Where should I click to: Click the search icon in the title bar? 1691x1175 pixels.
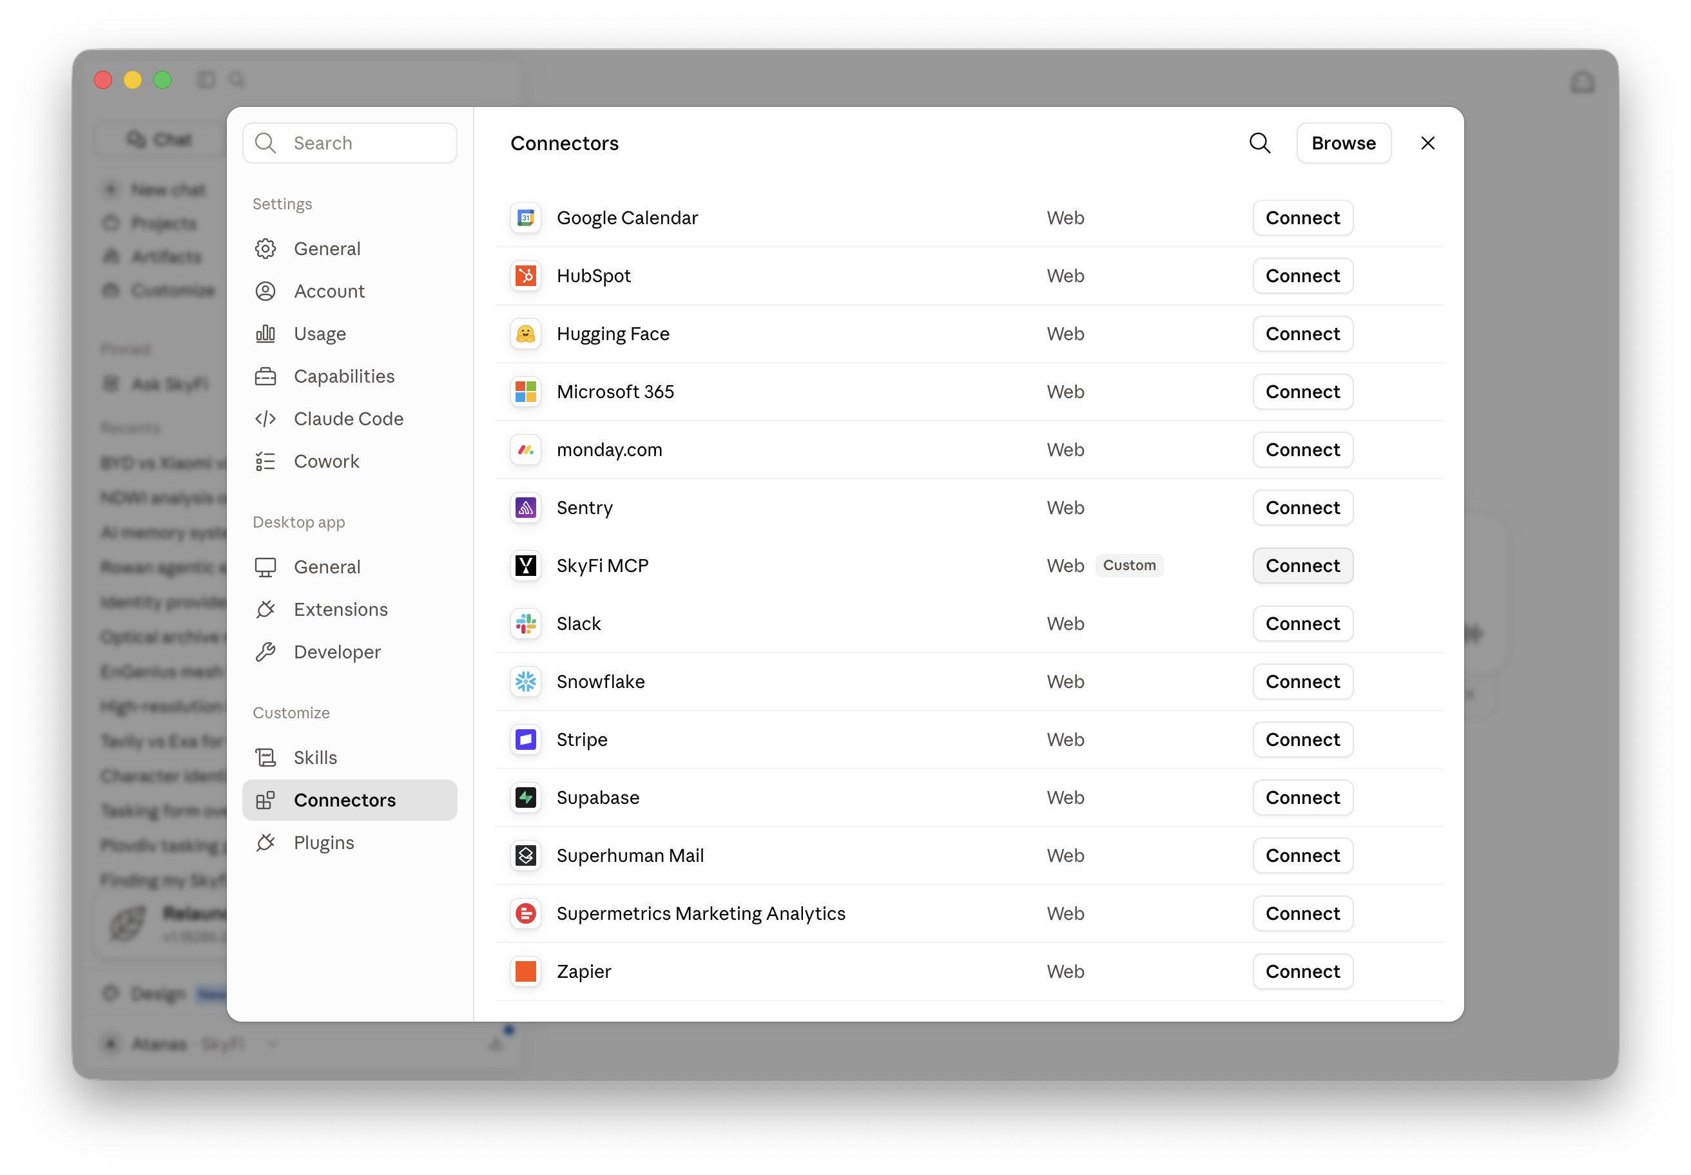click(237, 79)
